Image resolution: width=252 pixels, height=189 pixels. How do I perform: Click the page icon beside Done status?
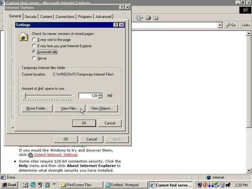3,178
